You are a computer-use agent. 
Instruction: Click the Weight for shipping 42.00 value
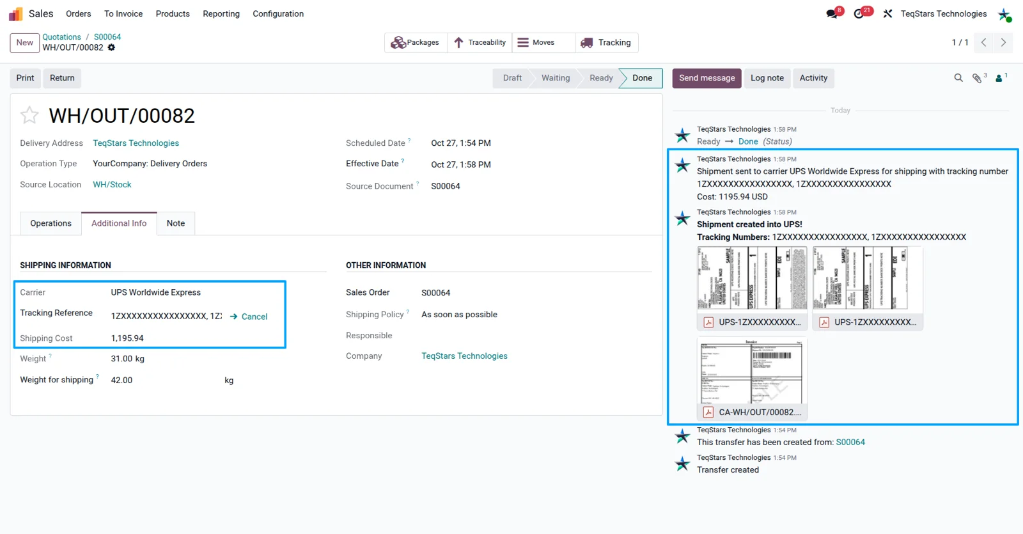coord(121,380)
